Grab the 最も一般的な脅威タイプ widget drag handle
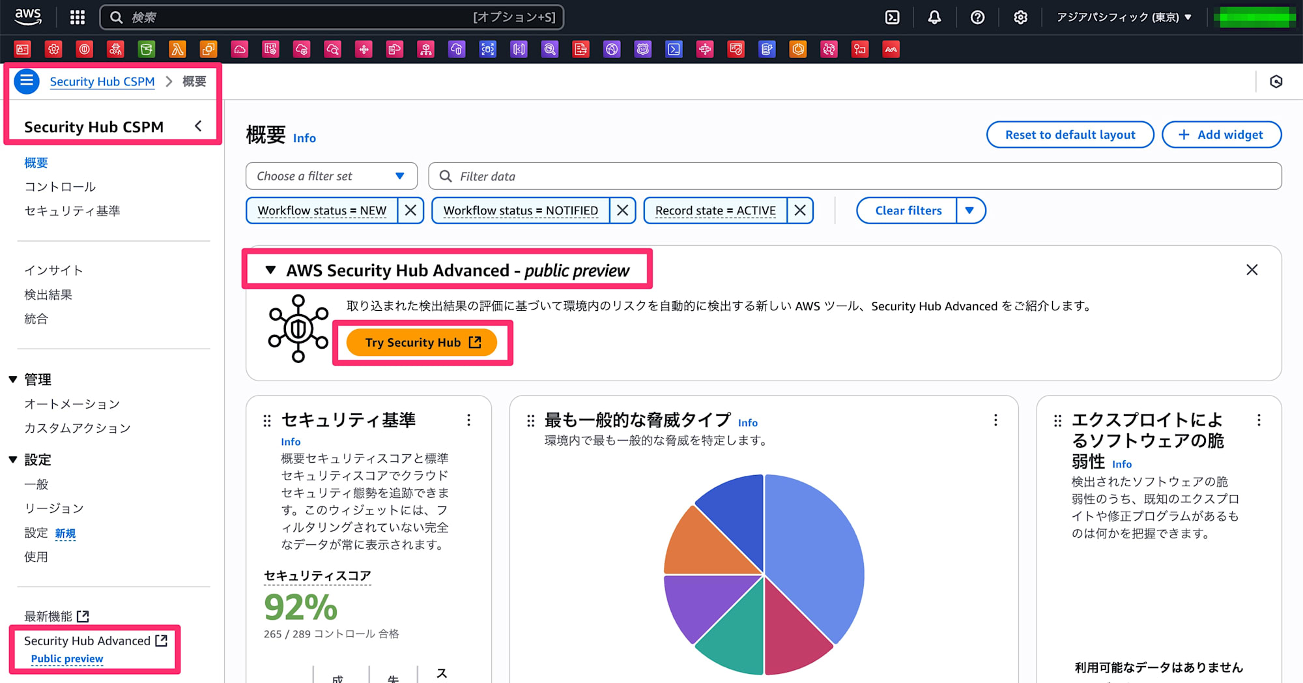Image resolution: width=1303 pixels, height=683 pixels. [530, 421]
